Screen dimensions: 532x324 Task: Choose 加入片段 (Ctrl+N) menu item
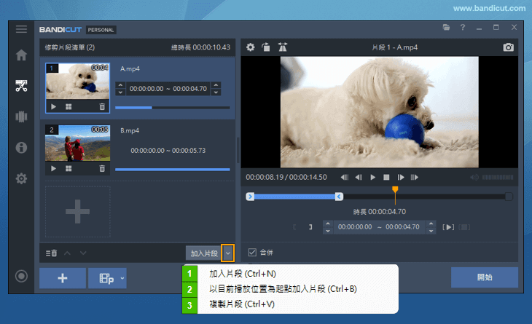point(243,274)
